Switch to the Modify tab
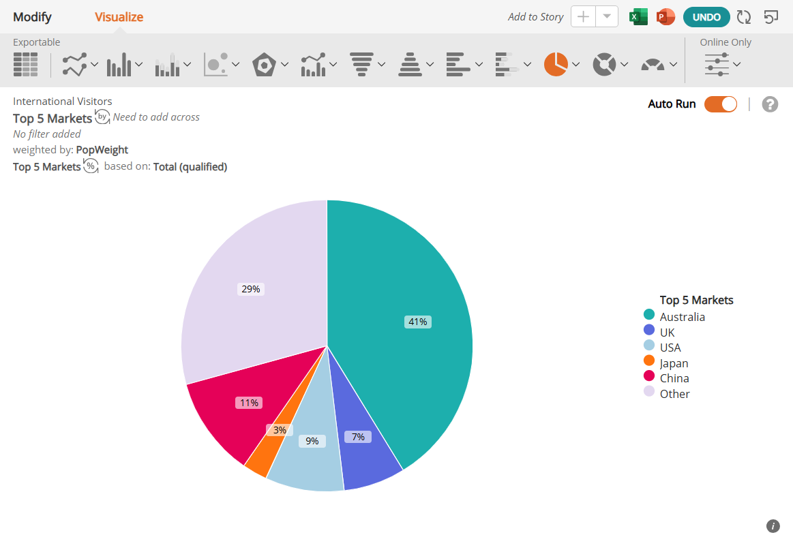Viewport: 793px width, 537px height. pyautogui.click(x=32, y=16)
